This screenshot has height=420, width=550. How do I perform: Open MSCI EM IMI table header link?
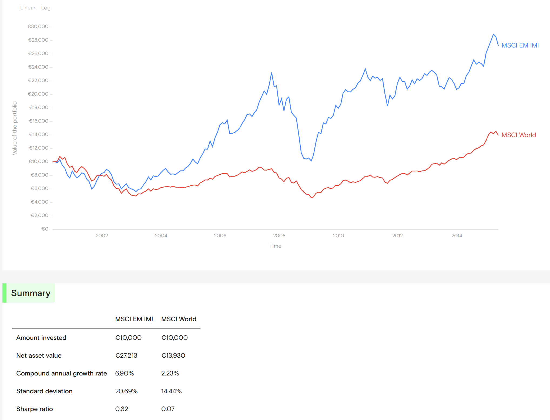pyautogui.click(x=134, y=319)
